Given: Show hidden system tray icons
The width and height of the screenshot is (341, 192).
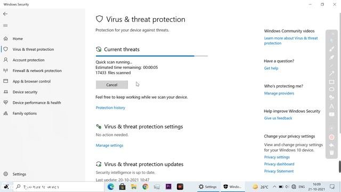Looking at the screenshot, I should 274,187.
